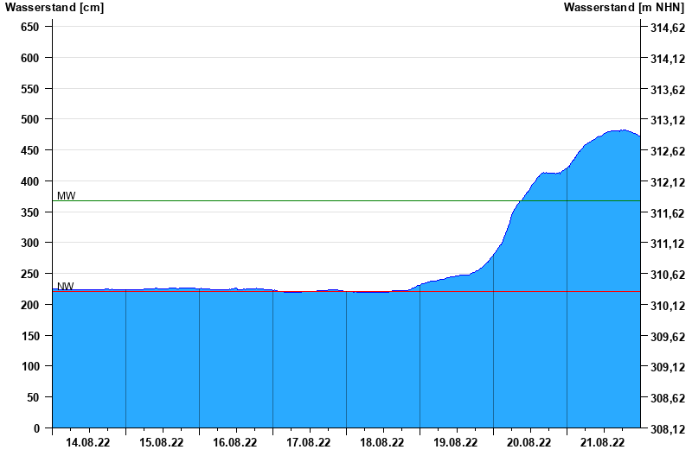
Task: Click the 311,62 value on right axis
Action: tap(668, 212)
